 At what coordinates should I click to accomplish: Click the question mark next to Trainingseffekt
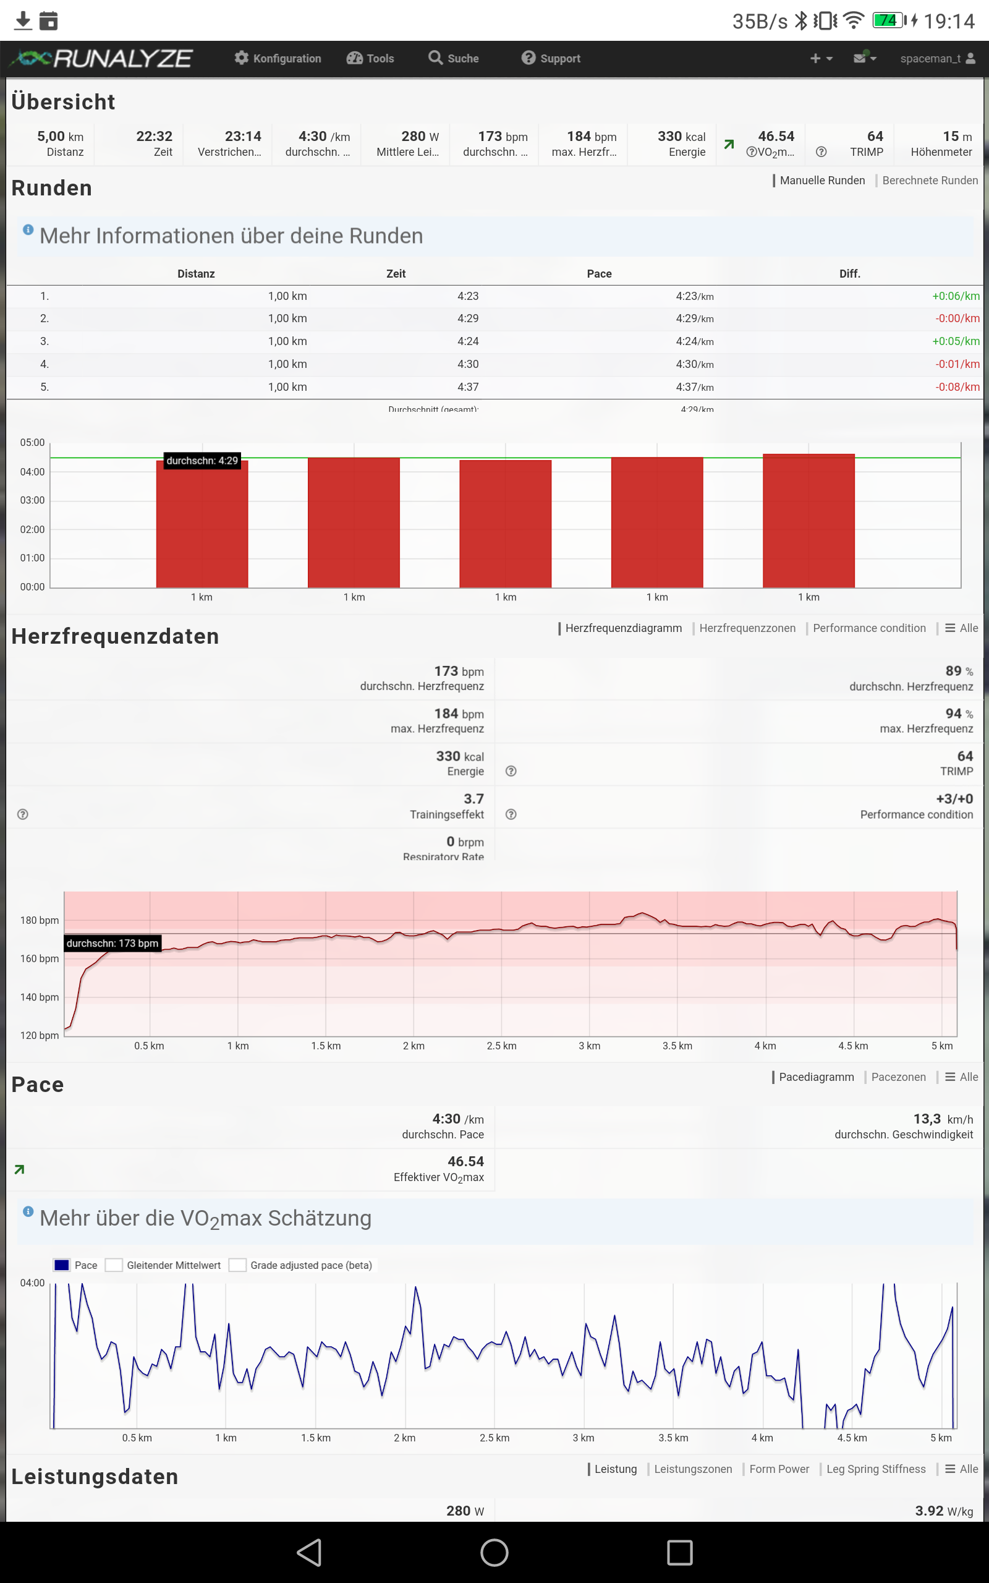[x=23, y=814]
